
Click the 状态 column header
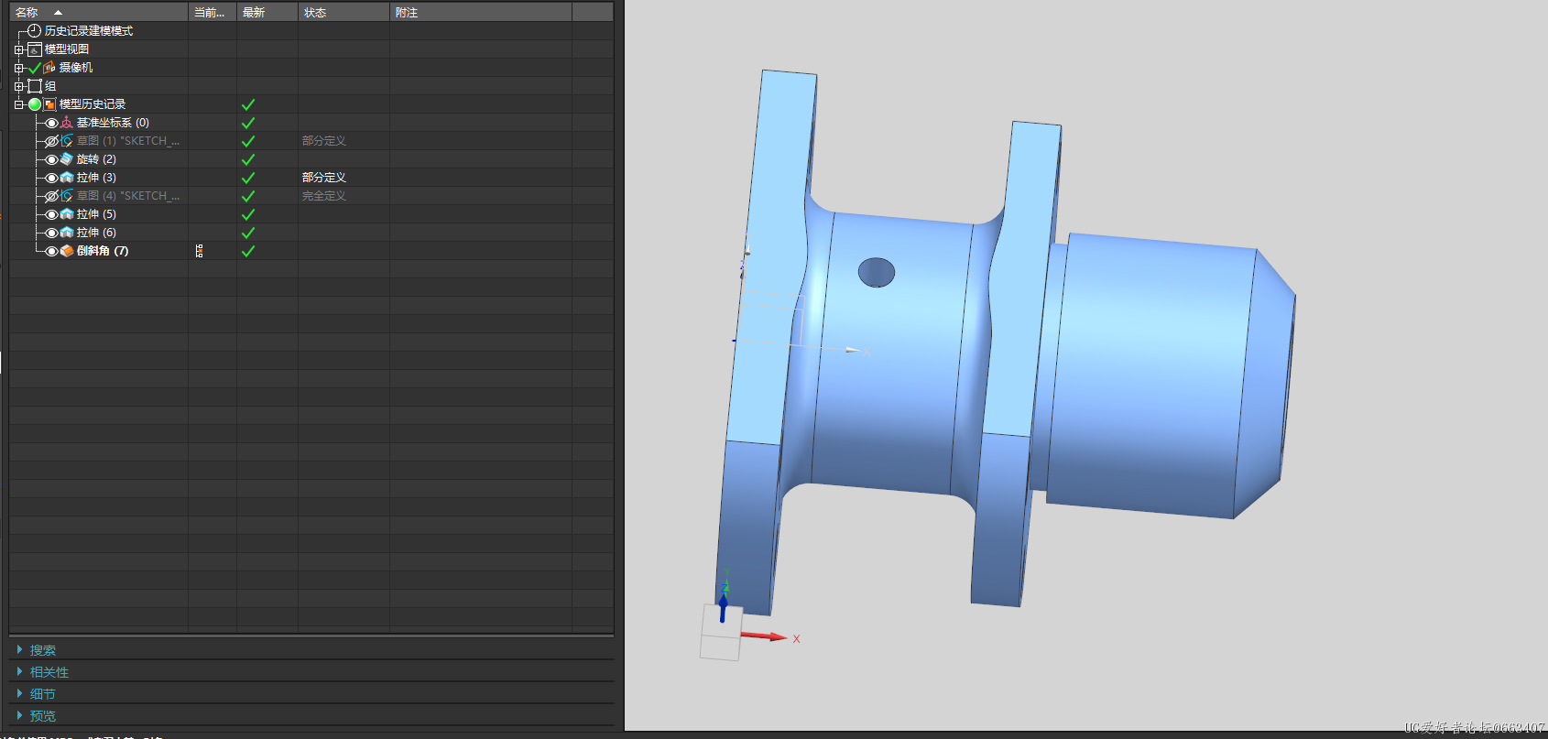315,13
